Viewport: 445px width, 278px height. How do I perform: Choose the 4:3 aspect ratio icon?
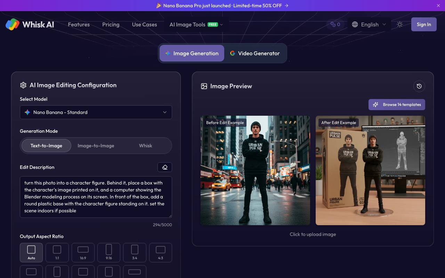point(161,250)
